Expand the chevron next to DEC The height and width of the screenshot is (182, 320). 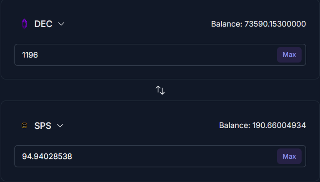tap(61, 24)
